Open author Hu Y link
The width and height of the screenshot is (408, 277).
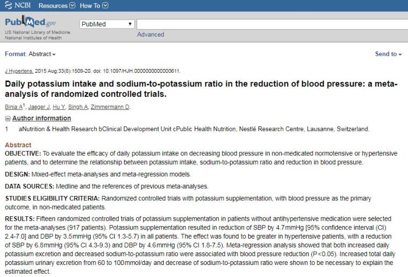point(59,107)
